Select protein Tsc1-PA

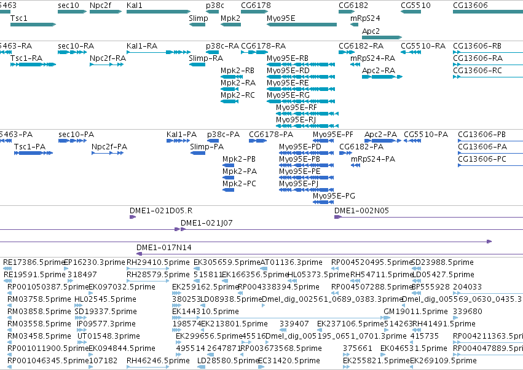(x=33, y=153)
